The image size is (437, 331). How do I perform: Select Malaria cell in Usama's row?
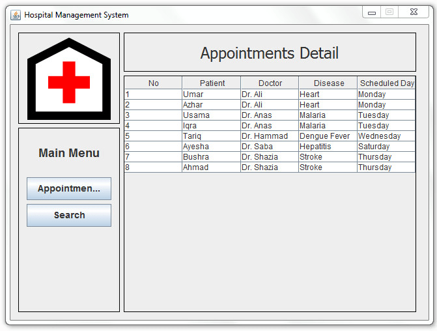(328, 115)
